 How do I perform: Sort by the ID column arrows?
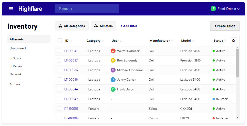tap(71, 41)
